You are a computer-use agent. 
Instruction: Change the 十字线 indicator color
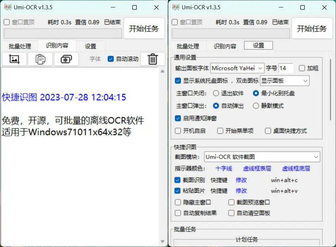click(224, 168)
